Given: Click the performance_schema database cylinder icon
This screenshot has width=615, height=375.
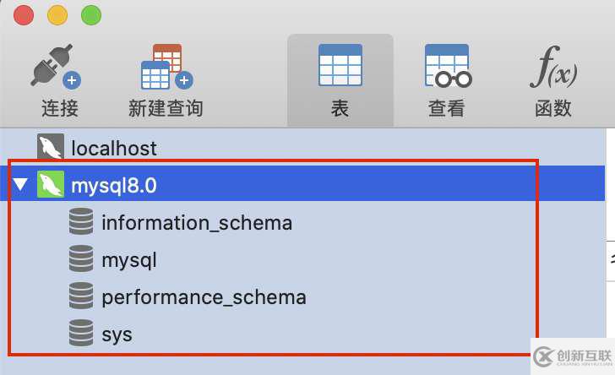Looking at the screenshot, I should (x=81, y=297).
